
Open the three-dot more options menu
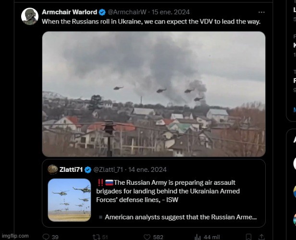[261, 12]
